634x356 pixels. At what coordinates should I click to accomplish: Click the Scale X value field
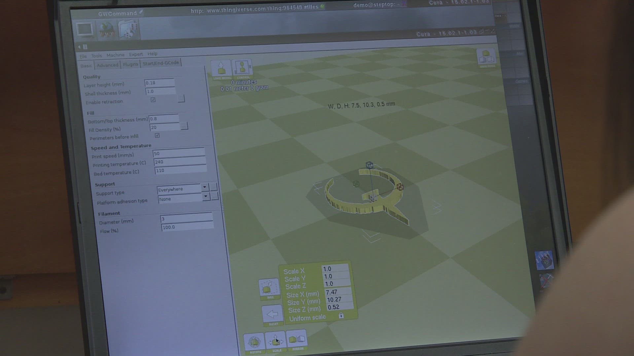coord(335,269)
